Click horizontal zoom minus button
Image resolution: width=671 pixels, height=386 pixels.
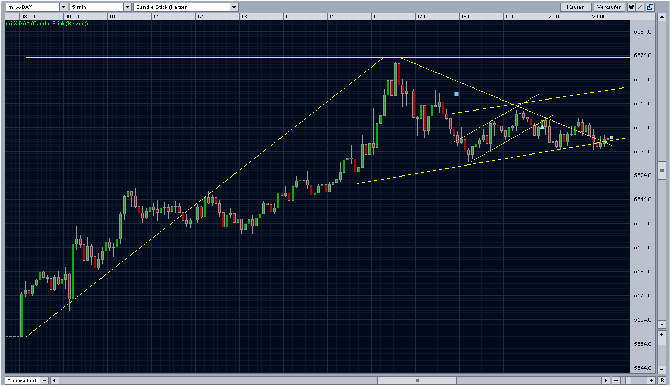[x=616, y=380]
